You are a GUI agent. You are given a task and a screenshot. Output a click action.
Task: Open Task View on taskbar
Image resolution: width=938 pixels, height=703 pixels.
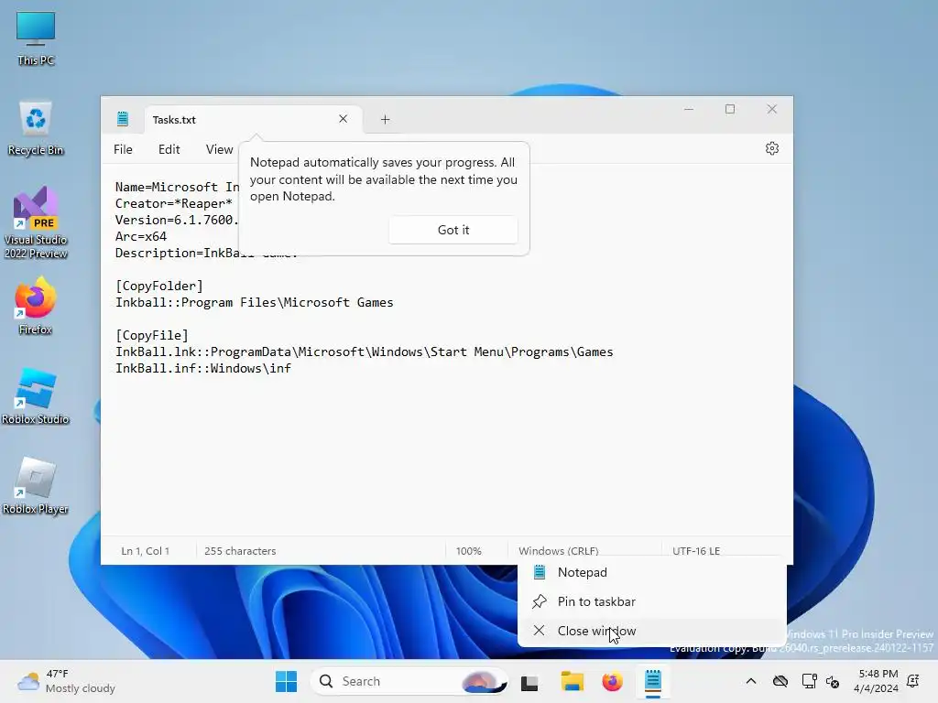[x=529, y=682]
